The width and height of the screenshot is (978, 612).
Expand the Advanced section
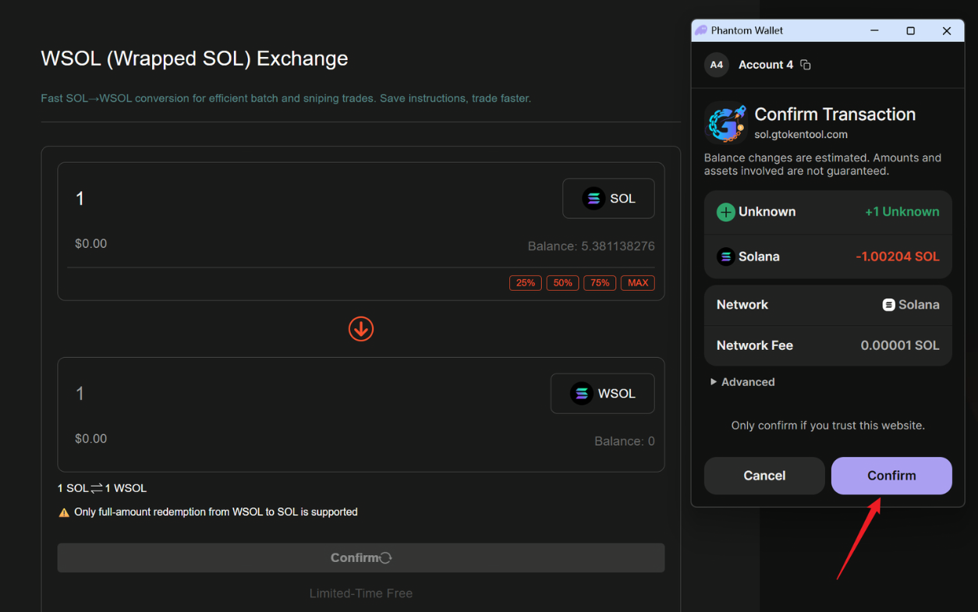click(741, 381)
